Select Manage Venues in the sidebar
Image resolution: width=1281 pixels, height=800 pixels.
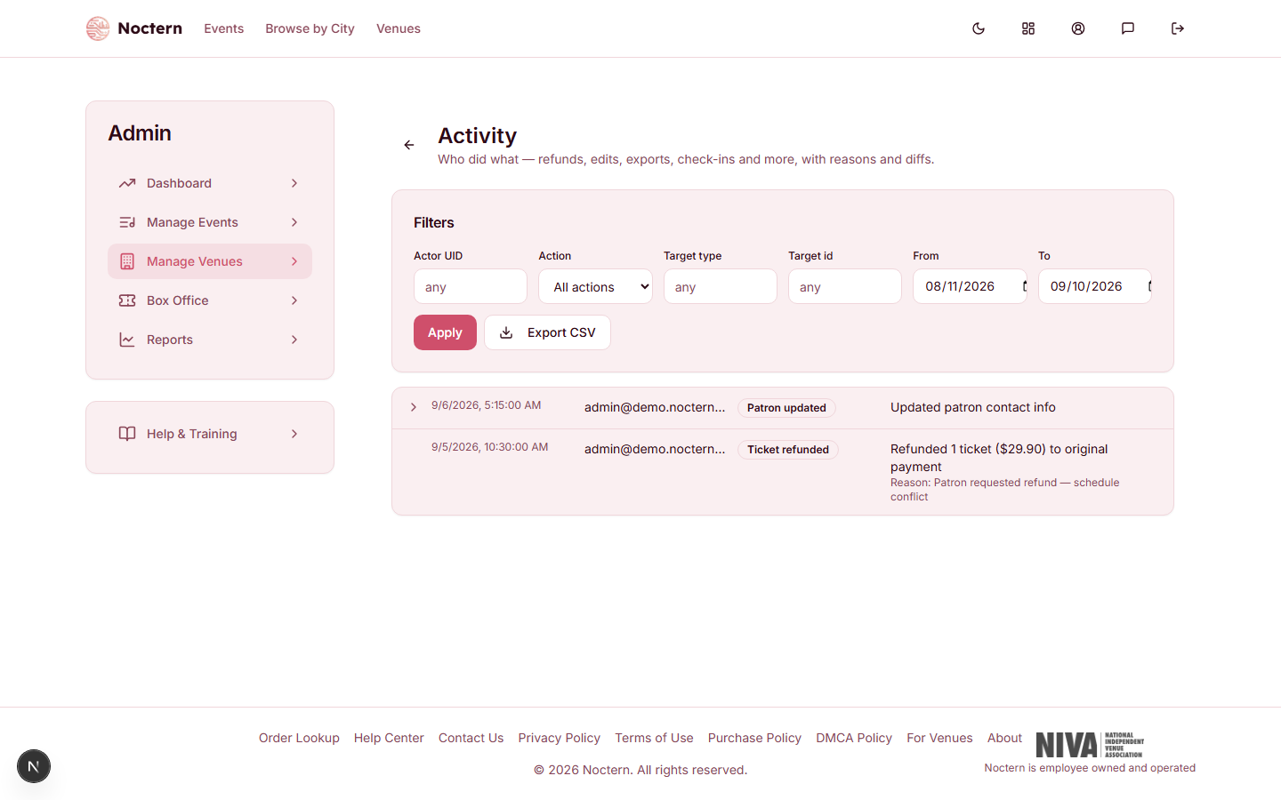(x=210, y=261)
